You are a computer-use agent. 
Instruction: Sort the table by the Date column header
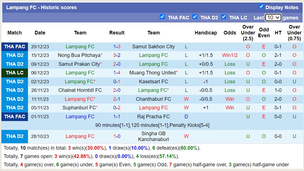(40, 32)
